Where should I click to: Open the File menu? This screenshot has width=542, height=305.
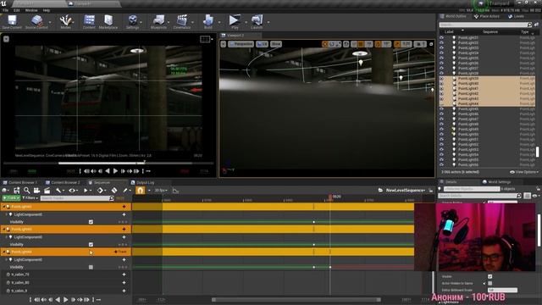(6, 10)
